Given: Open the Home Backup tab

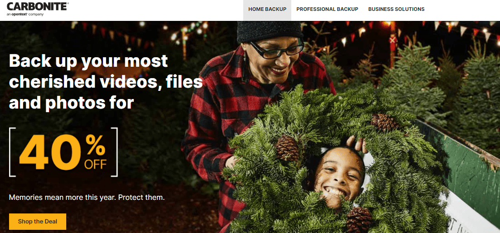Looking at the screenshot, I should 267,9.
